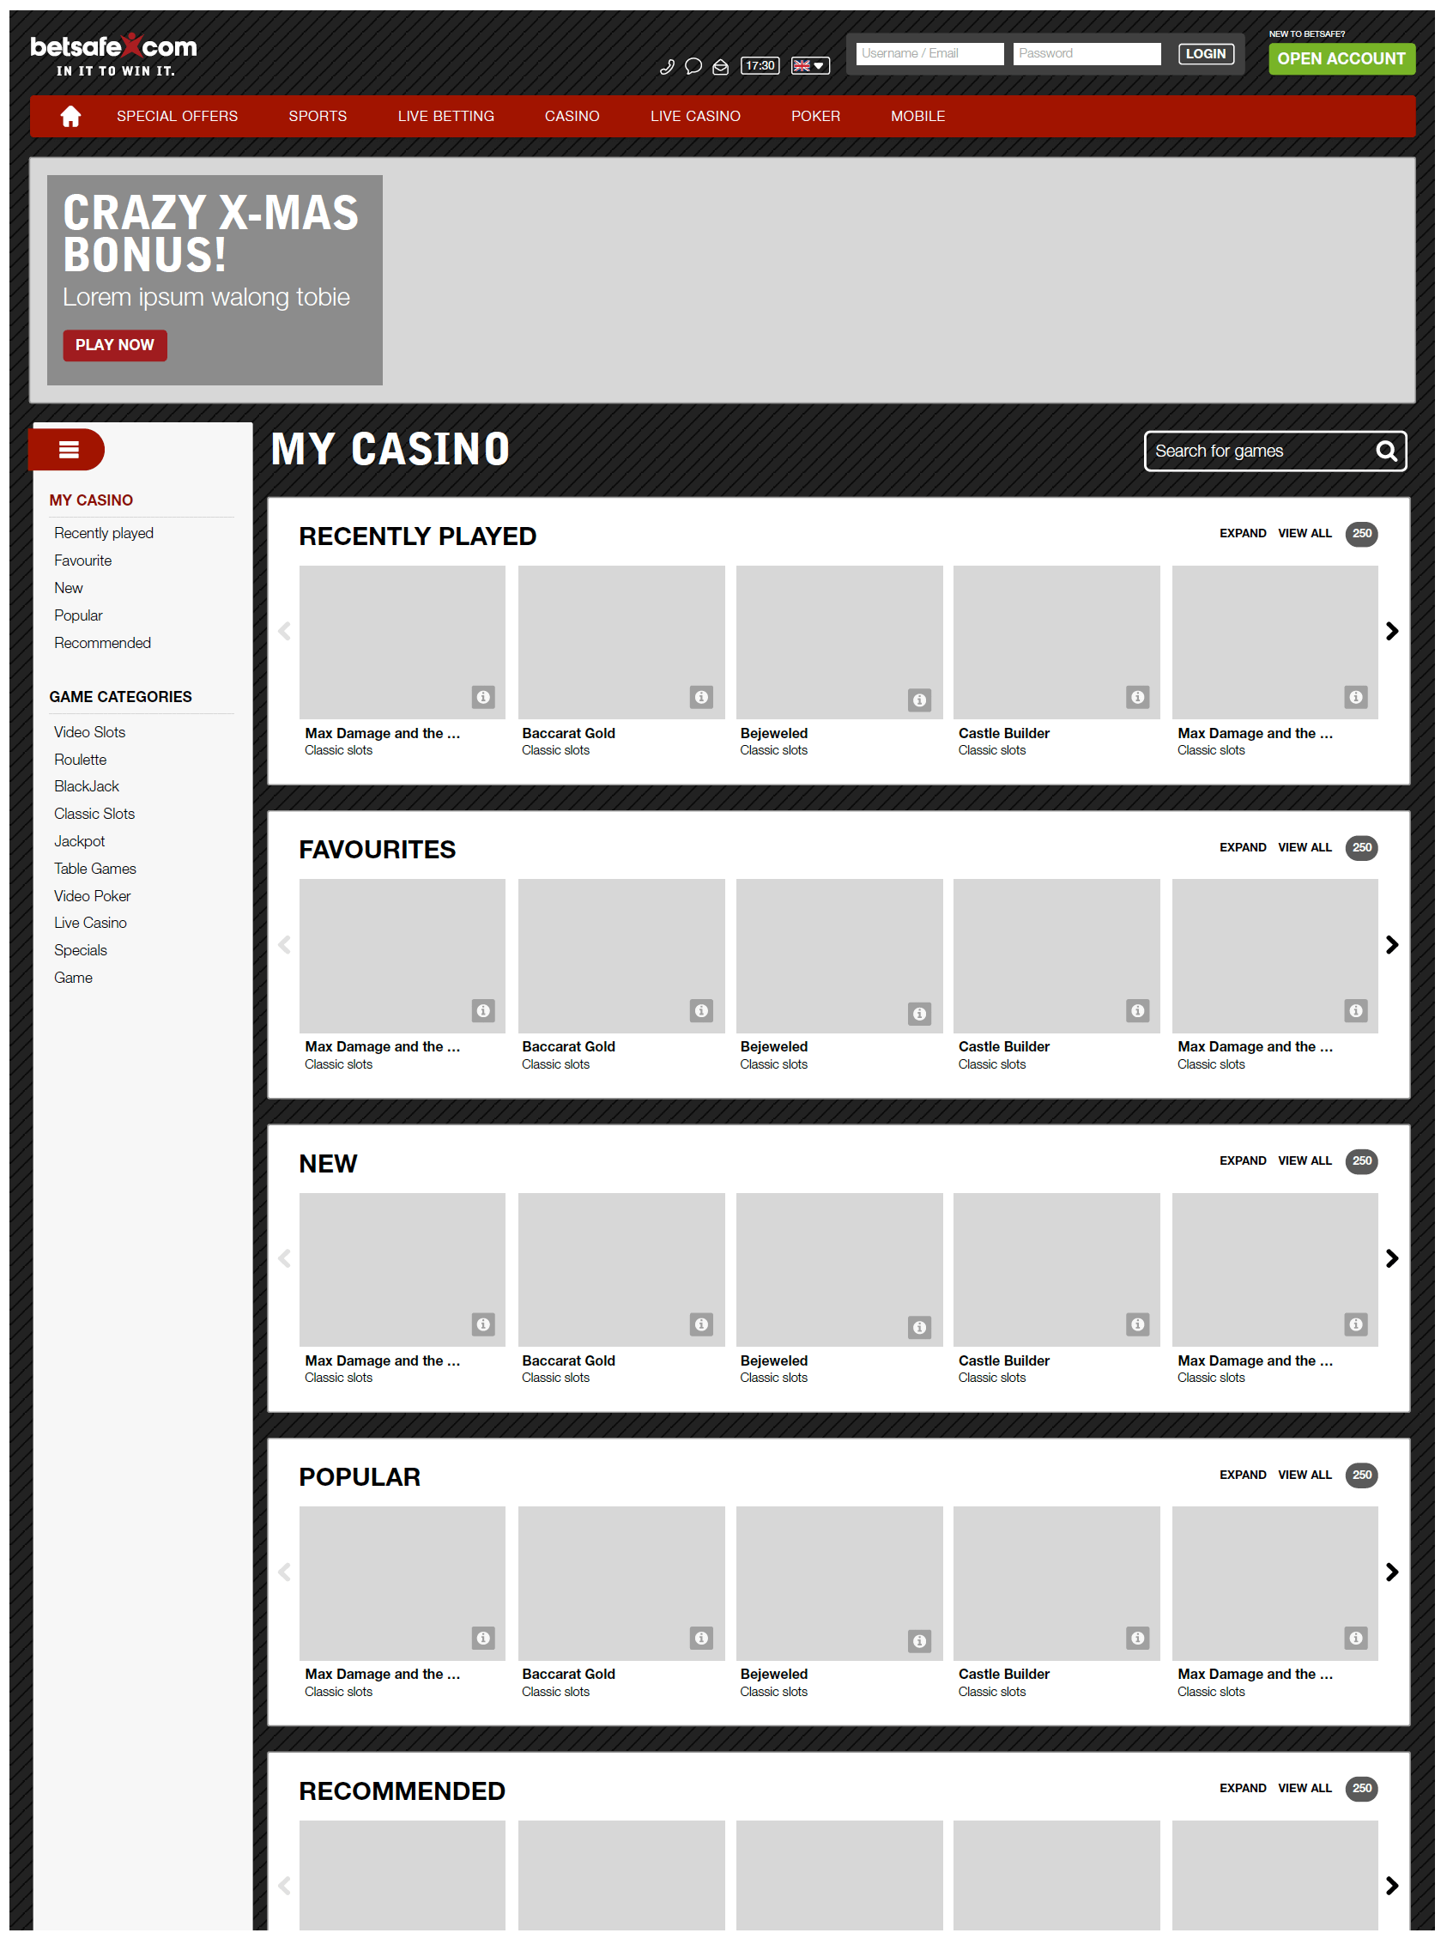Click the OPEN ACCOUNT button

1341,58
